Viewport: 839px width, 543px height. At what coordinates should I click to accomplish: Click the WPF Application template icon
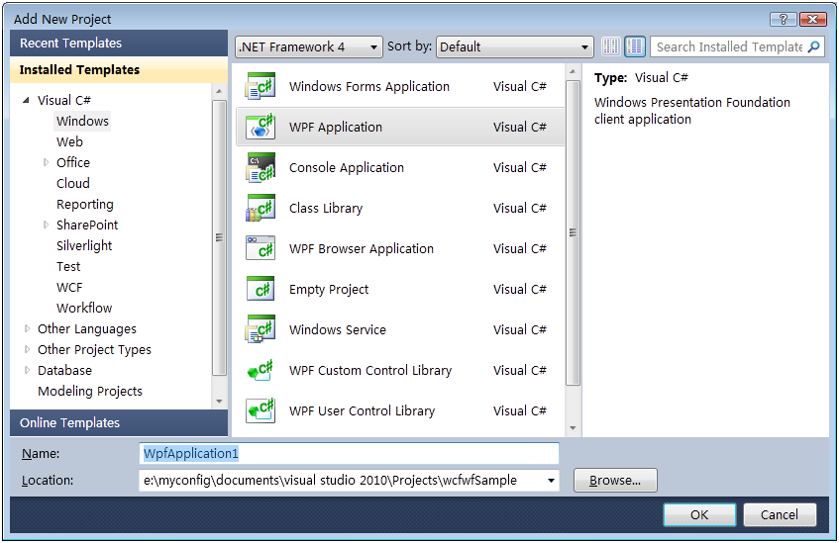point(261,127)
